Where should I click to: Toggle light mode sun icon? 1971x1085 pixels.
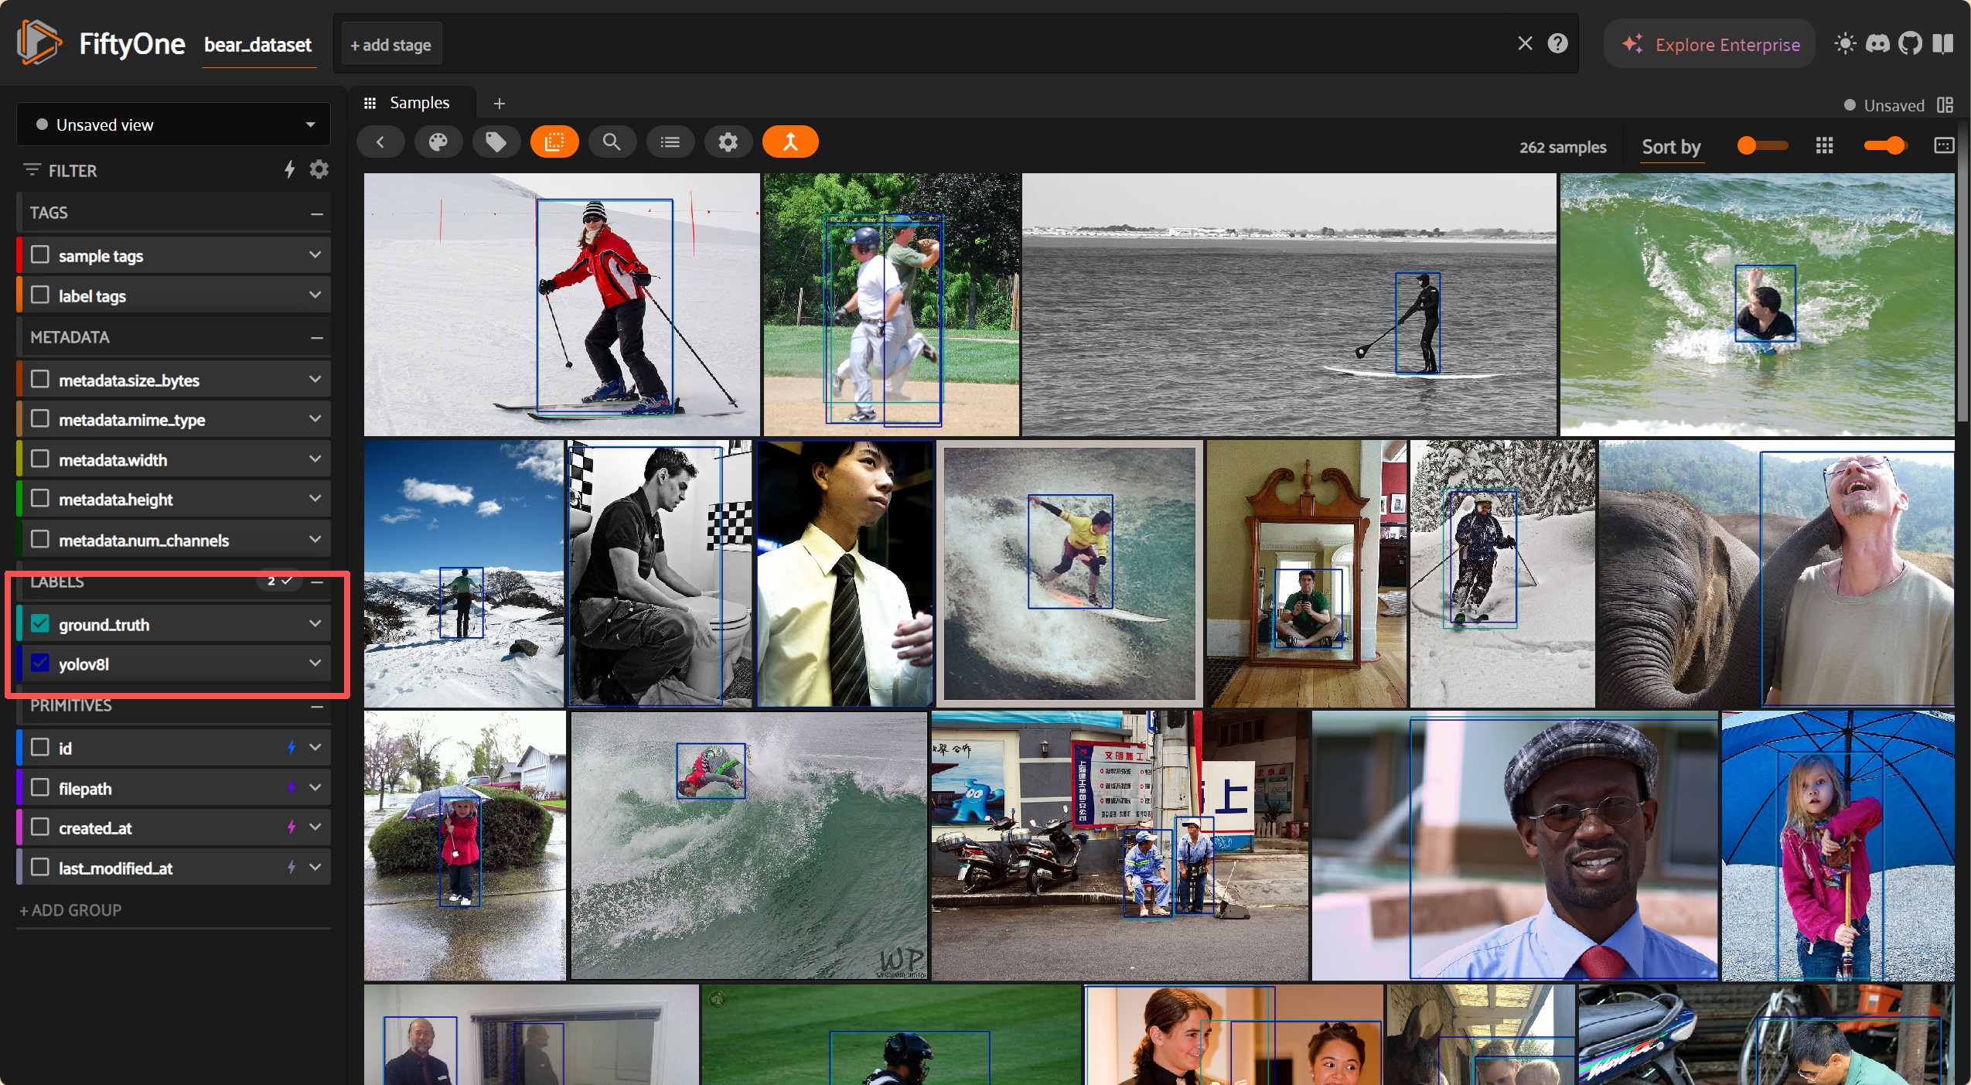[1845, 43]
